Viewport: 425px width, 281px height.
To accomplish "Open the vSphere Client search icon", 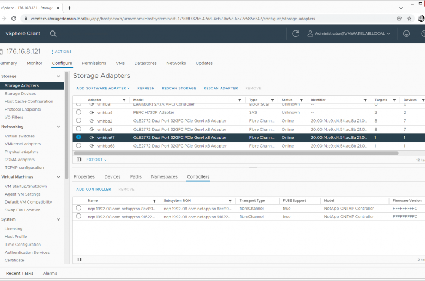I will point(53,34).
